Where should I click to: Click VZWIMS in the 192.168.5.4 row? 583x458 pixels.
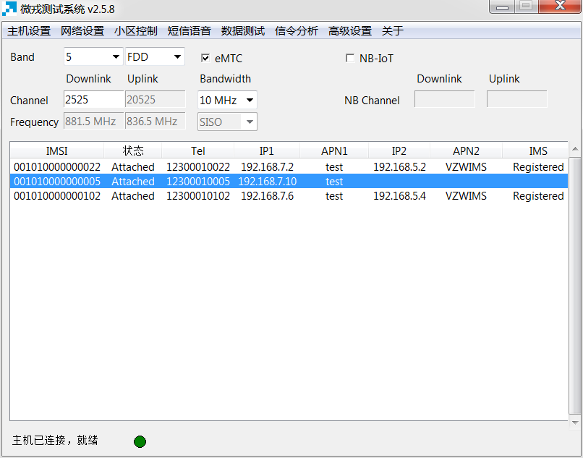point(466,195)
